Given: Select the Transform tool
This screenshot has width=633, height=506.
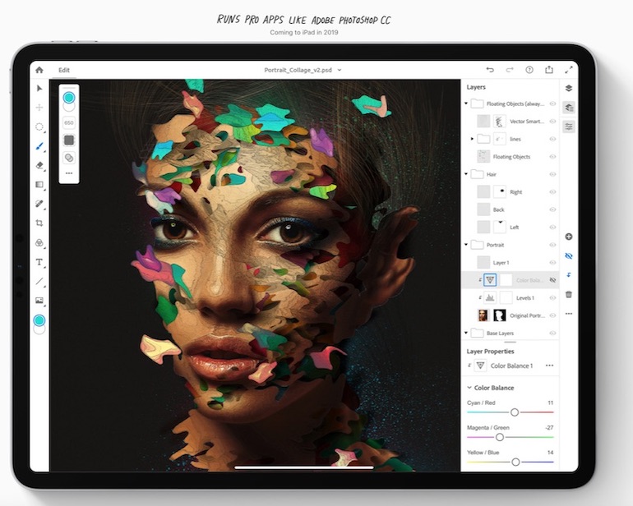Looking at the screenshot, I should 39,108.
